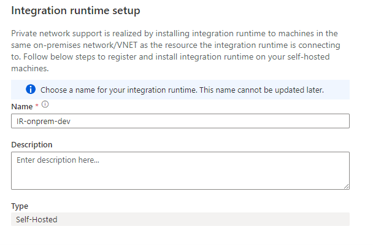Click the Name info tooltip icon
373x245 pixels.
click(45, 104)
